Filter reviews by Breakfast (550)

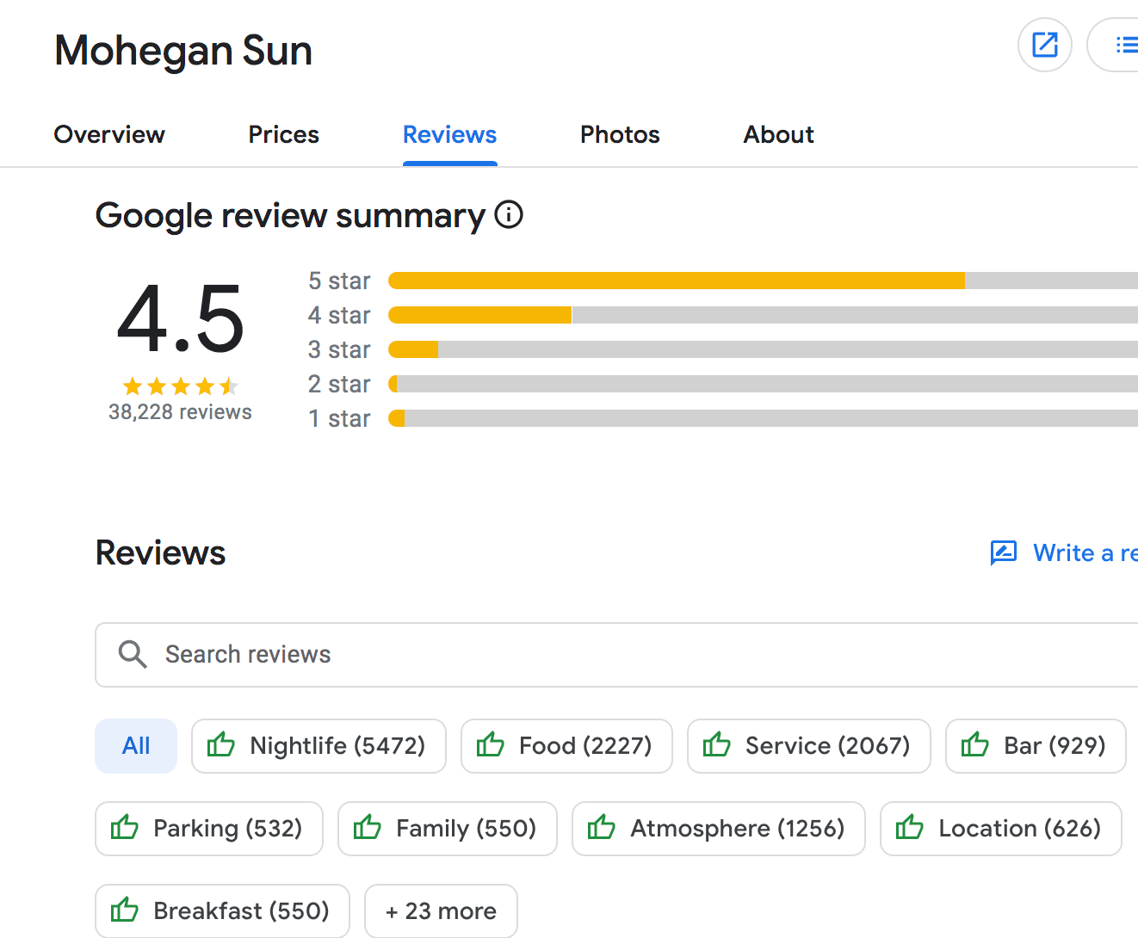point(222,911)
